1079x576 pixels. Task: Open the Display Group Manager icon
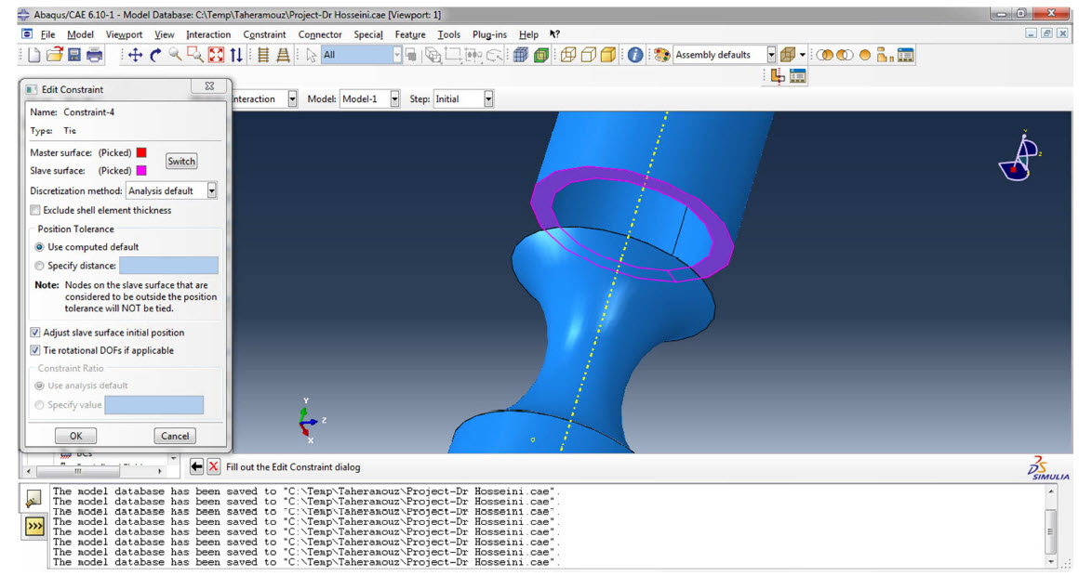tap(906, 55)
